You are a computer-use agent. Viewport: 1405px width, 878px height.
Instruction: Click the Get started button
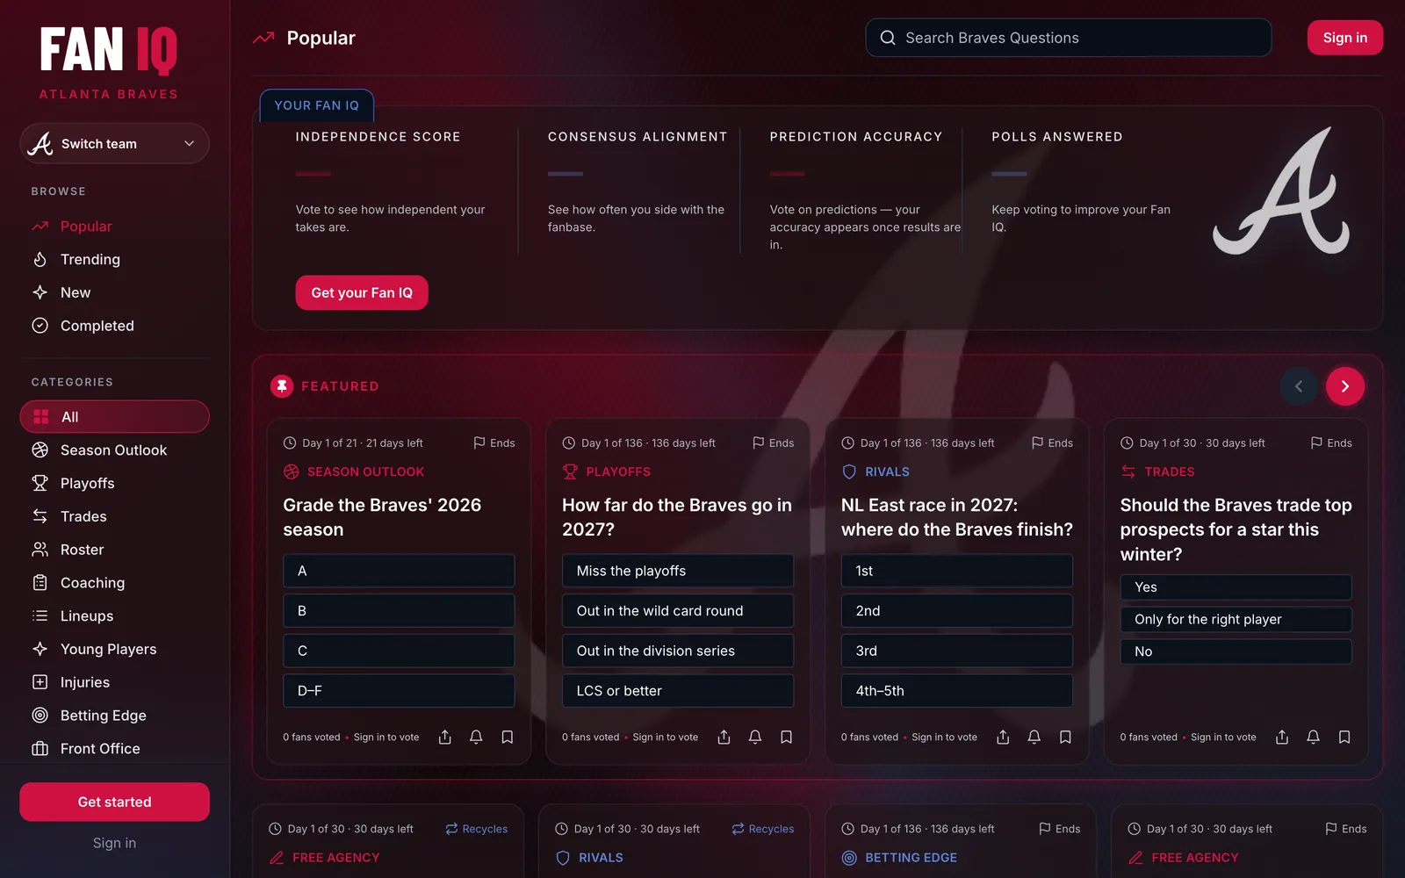(114, 802)
